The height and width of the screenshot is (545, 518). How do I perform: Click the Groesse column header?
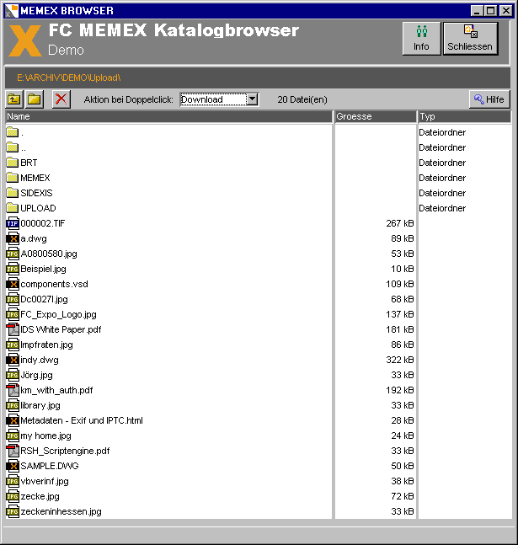click(x=376, y=116)
